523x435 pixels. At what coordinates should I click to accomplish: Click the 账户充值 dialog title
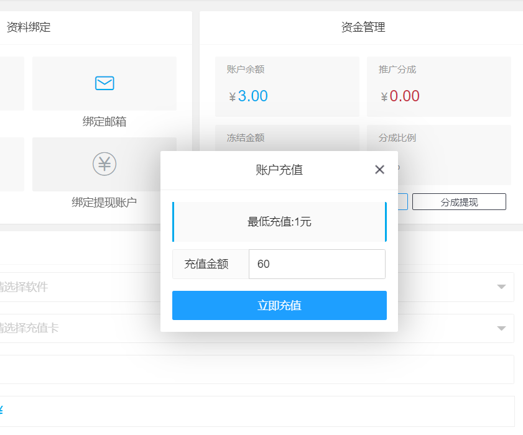click(279, 170)
